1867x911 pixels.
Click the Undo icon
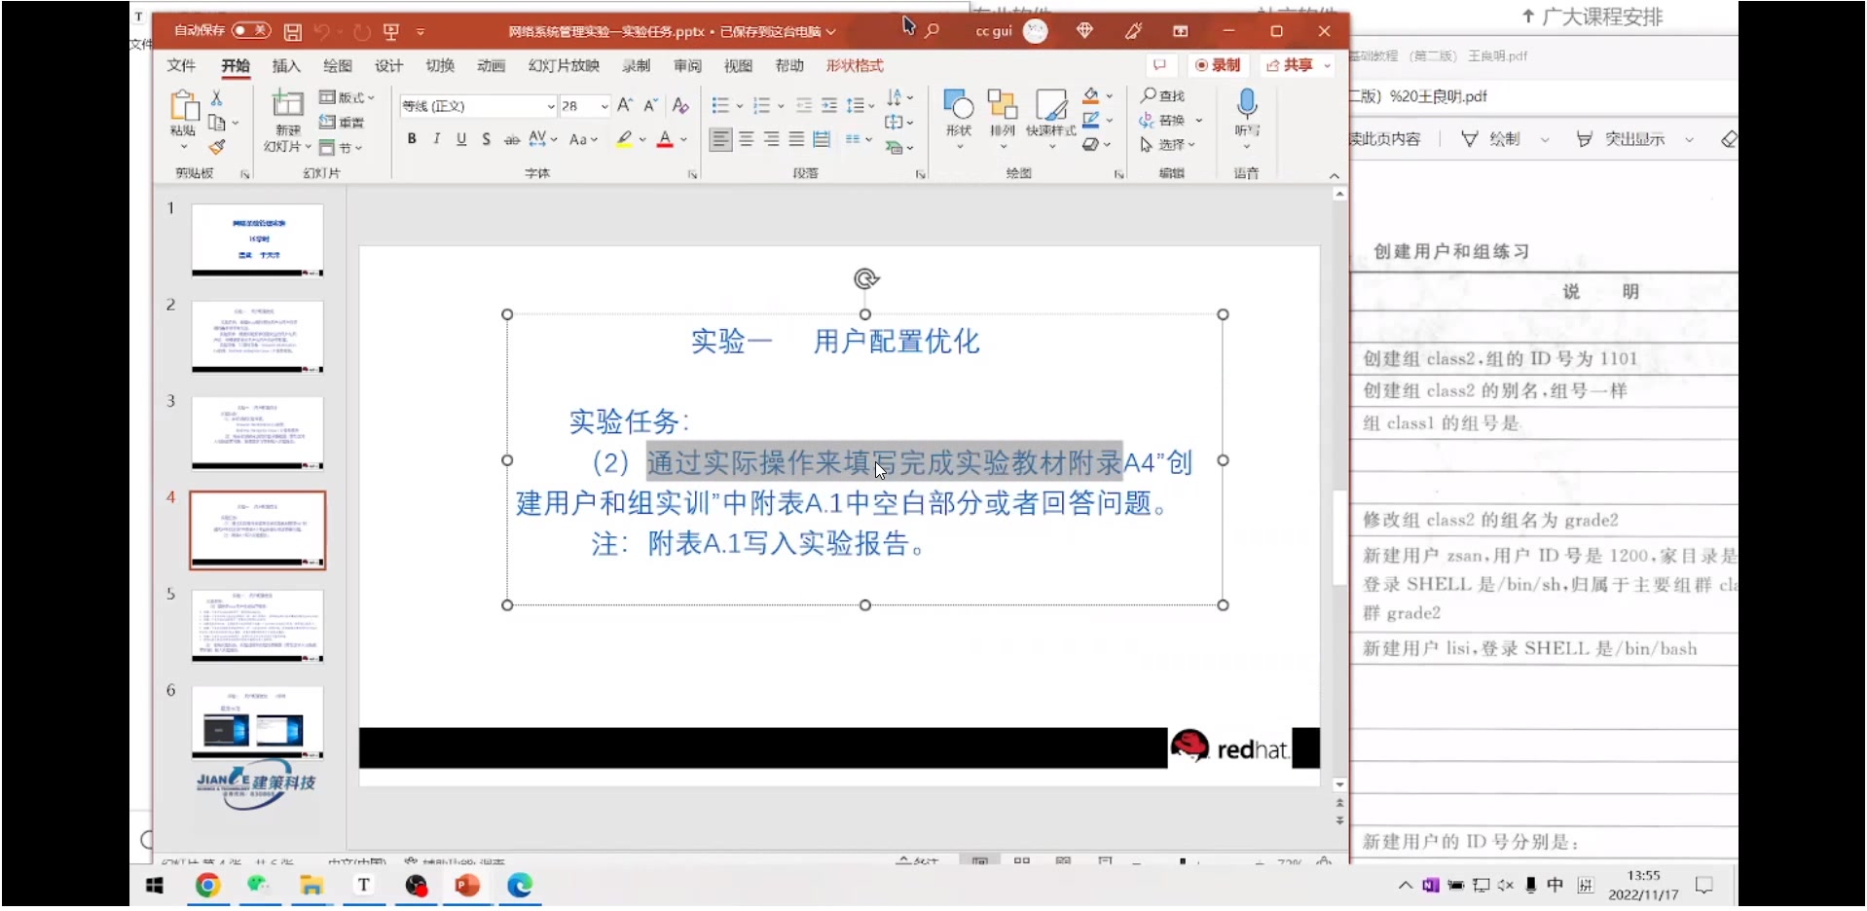(x=321, y=31)
